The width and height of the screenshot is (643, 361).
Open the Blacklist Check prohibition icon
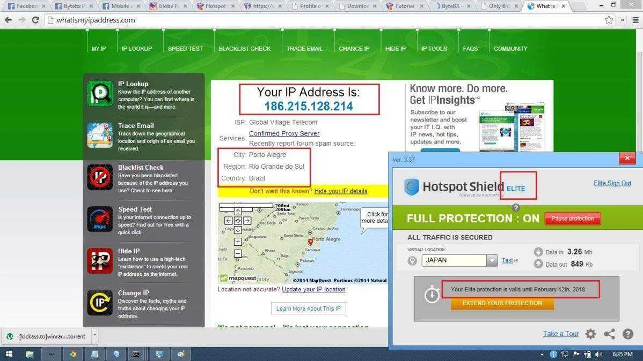pos(100,177)
